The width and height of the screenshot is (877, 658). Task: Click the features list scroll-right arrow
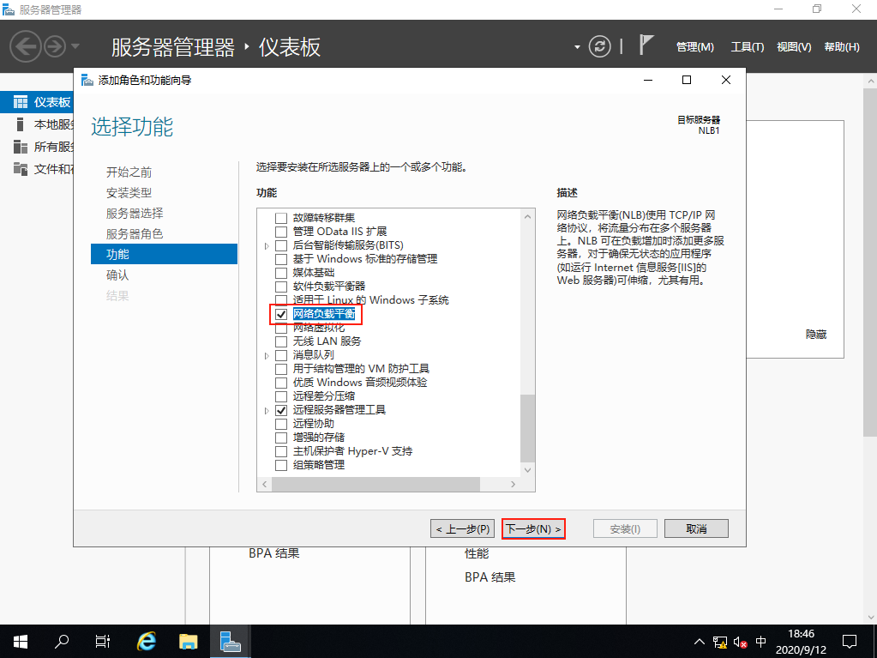(x=513, y=485)
